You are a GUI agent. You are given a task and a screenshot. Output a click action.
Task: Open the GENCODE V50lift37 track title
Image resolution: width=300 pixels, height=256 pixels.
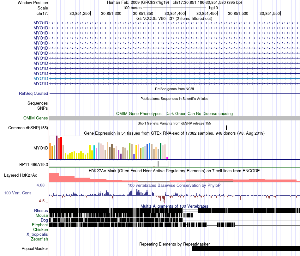tap(174, 19)
